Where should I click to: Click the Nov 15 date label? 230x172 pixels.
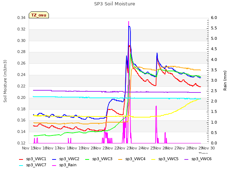28,148
